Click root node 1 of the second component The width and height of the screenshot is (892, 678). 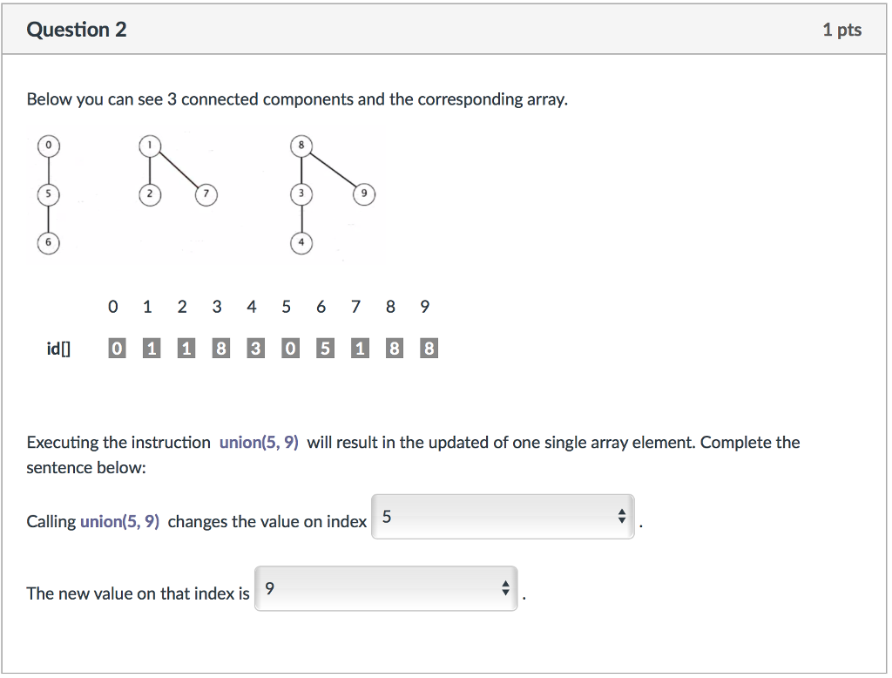point(149,146)
